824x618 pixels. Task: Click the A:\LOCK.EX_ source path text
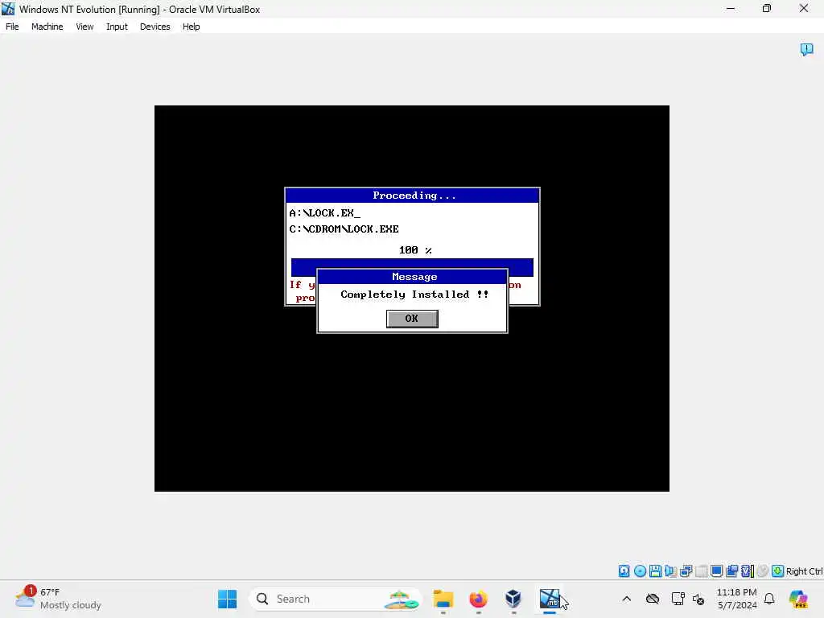tap(325, 212)
